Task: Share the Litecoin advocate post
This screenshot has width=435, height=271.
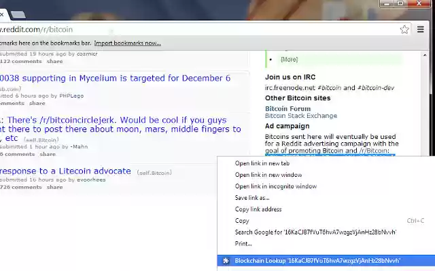Action: [54, 187]
